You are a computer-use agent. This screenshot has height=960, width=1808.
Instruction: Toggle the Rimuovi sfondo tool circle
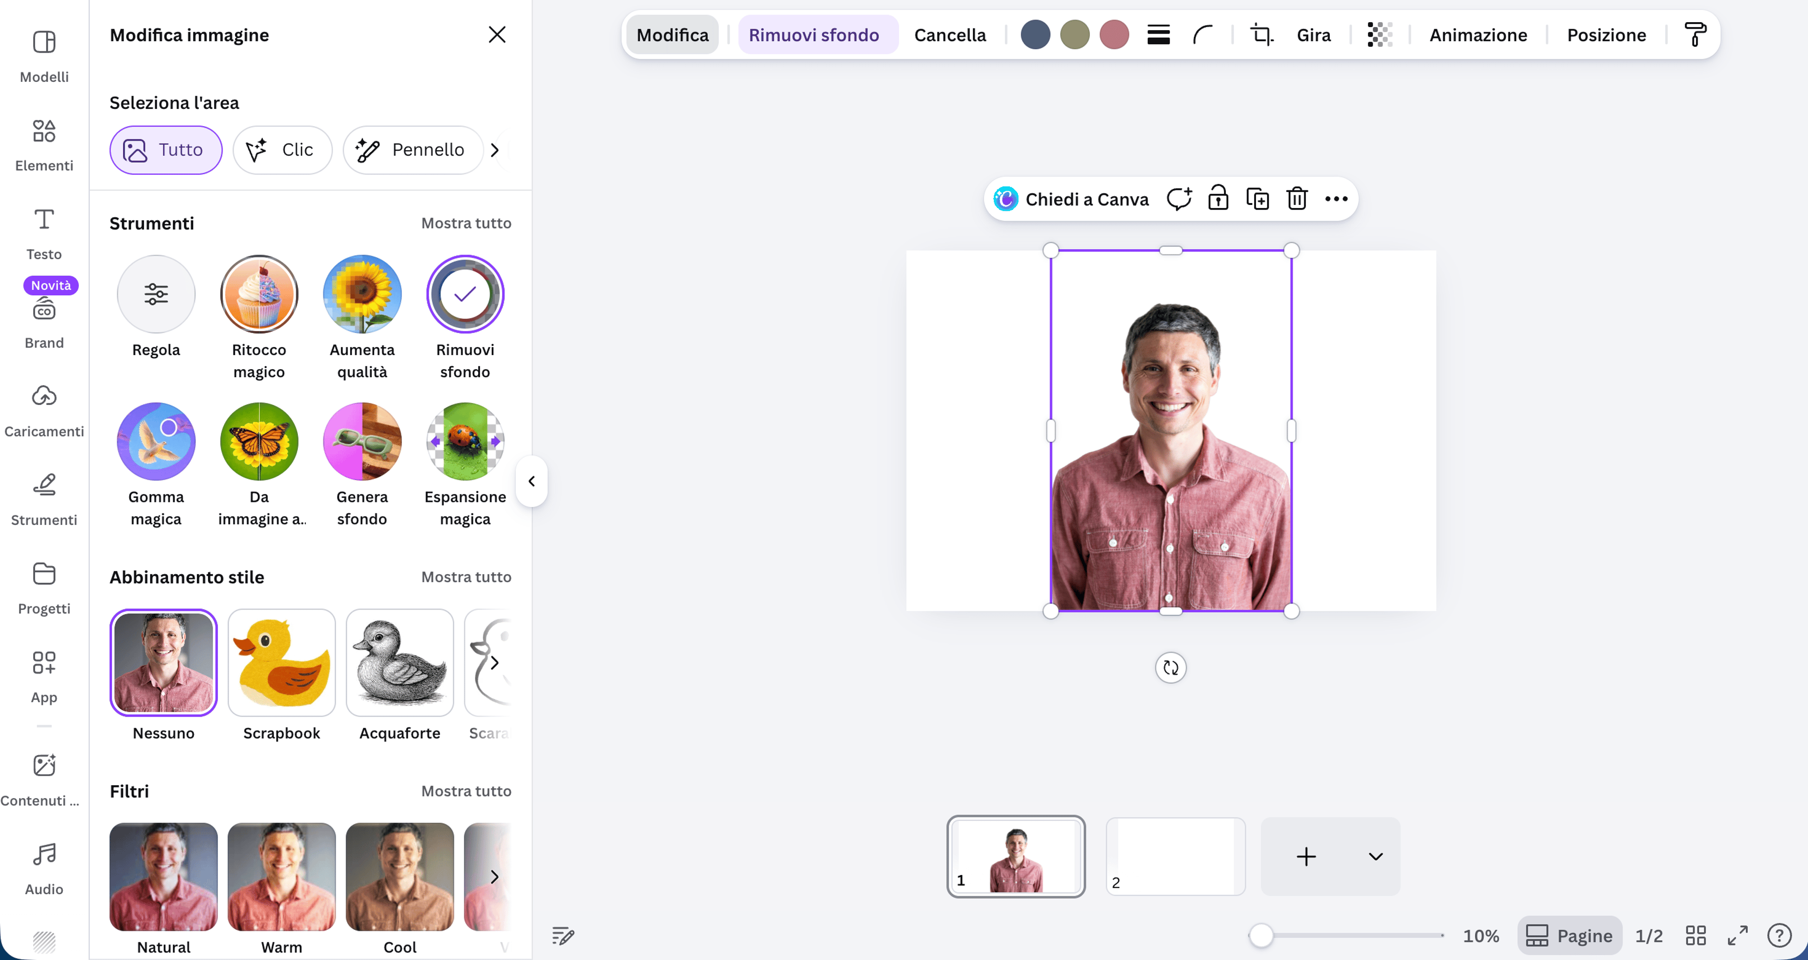tap(466, 293)
